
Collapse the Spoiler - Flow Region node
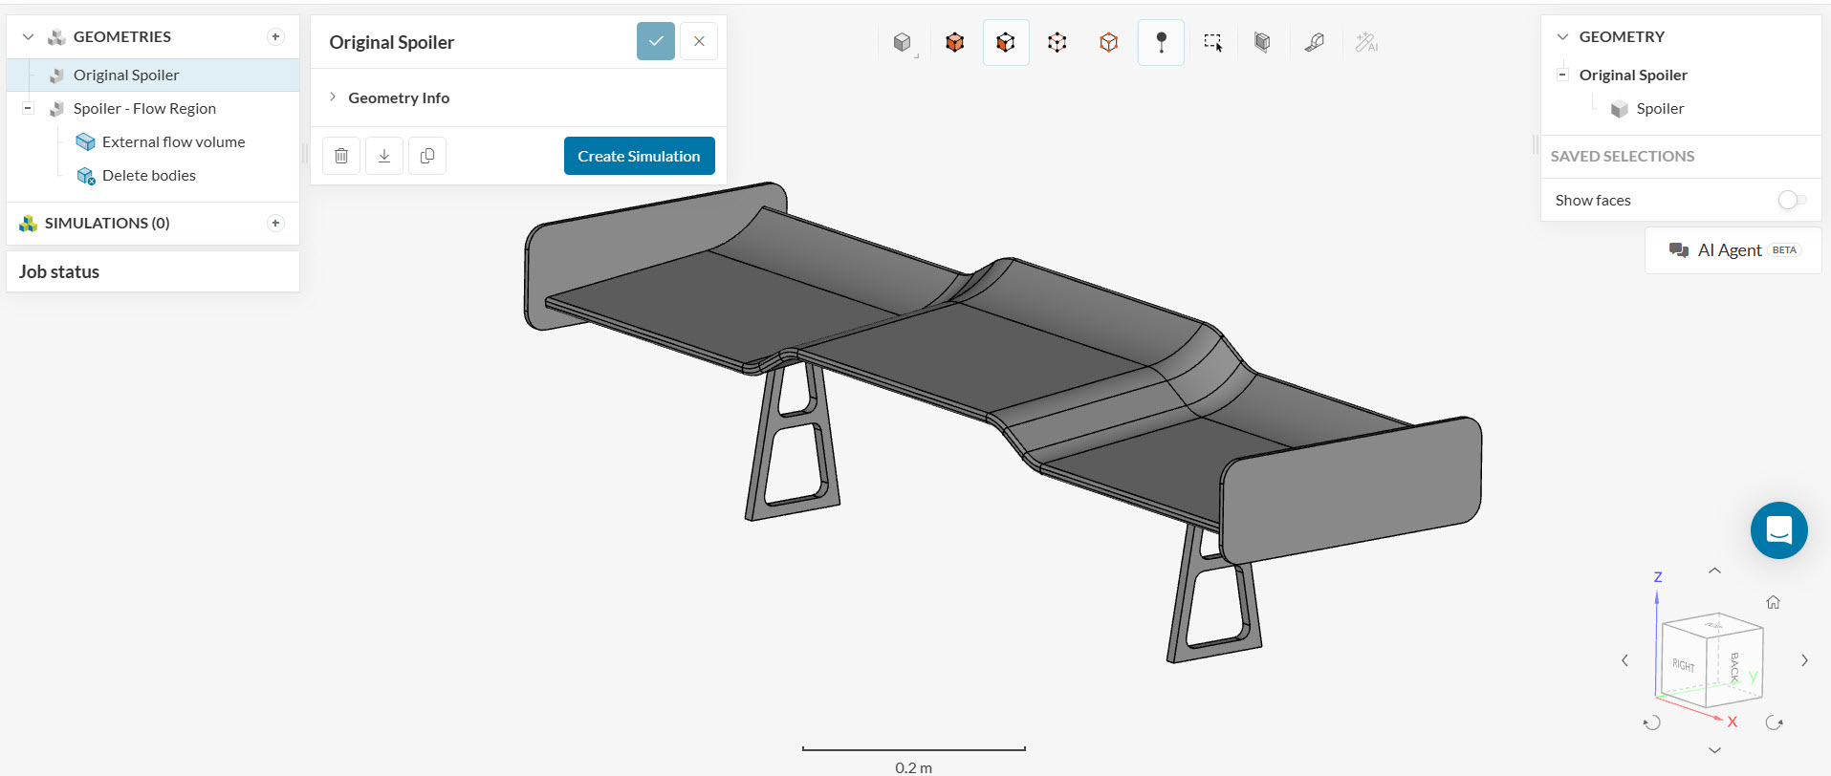28,108
